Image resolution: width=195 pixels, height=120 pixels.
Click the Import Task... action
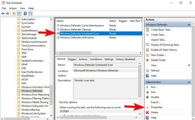[x=158, y=40]
